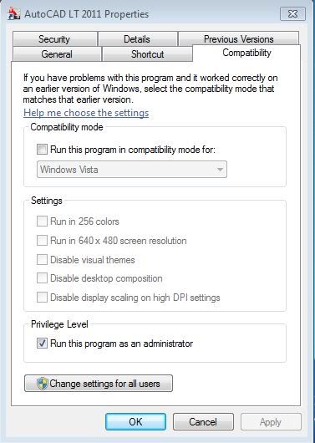Screen dimensions: 315x443
Task: Tick Run in 640 x 480 screen resolution
Action: 42,241
